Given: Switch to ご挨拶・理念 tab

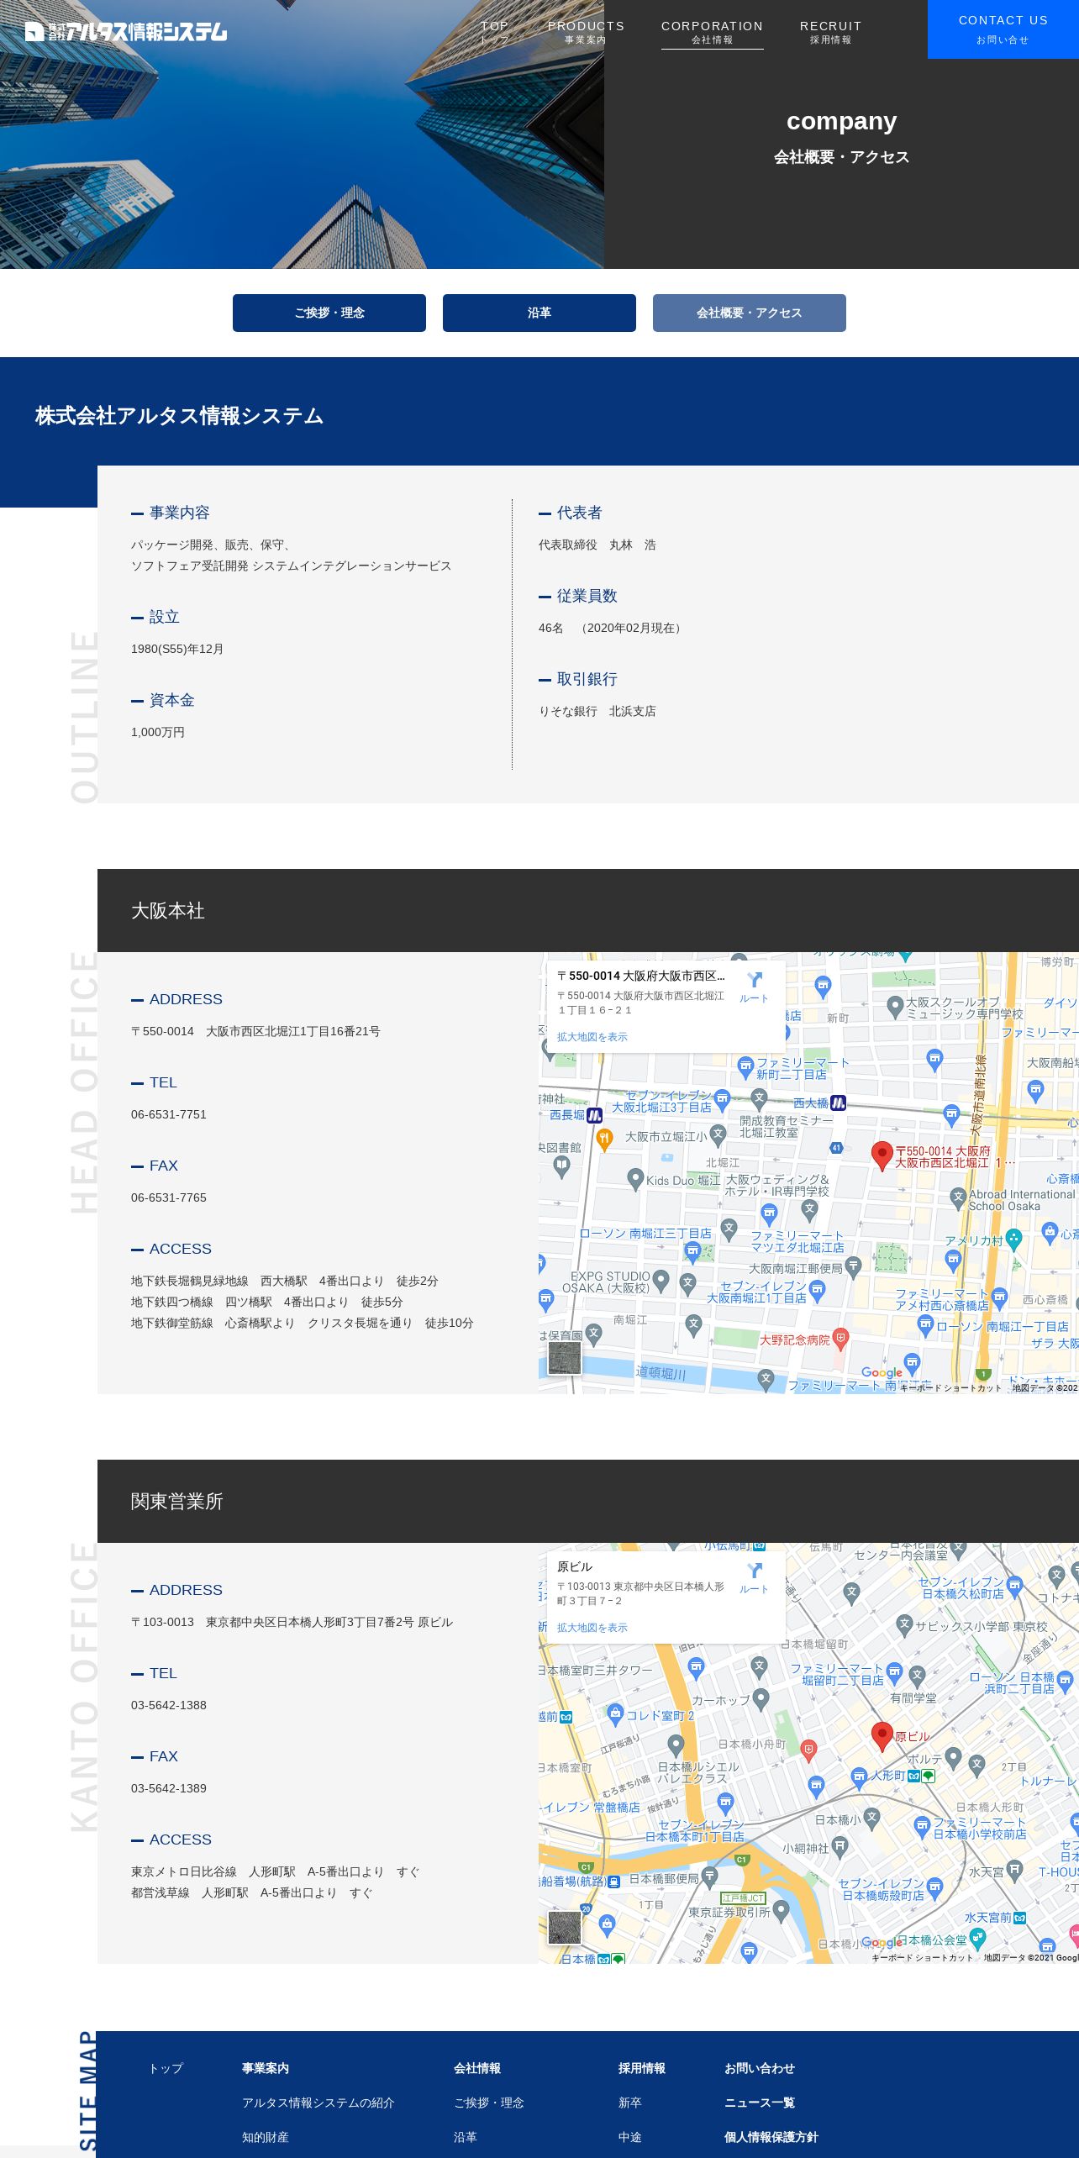Looking at the screenshot, I should coord(329,313).
